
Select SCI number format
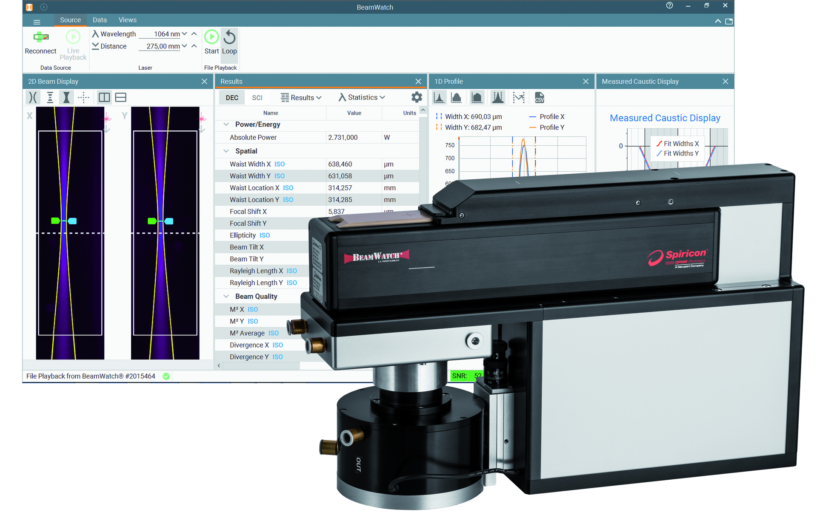click(x=257, y=98)
